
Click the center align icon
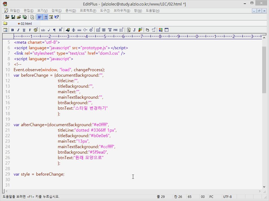(x=104, y=30)
